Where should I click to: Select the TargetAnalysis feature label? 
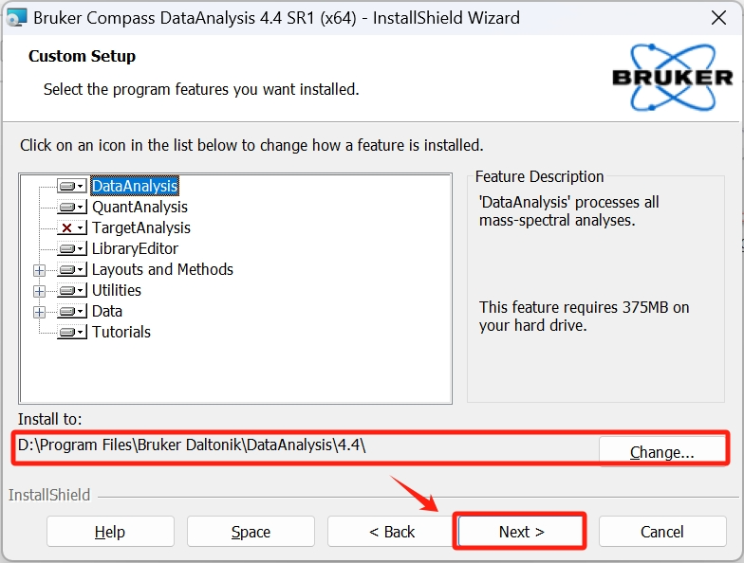(x=140, y=228)
